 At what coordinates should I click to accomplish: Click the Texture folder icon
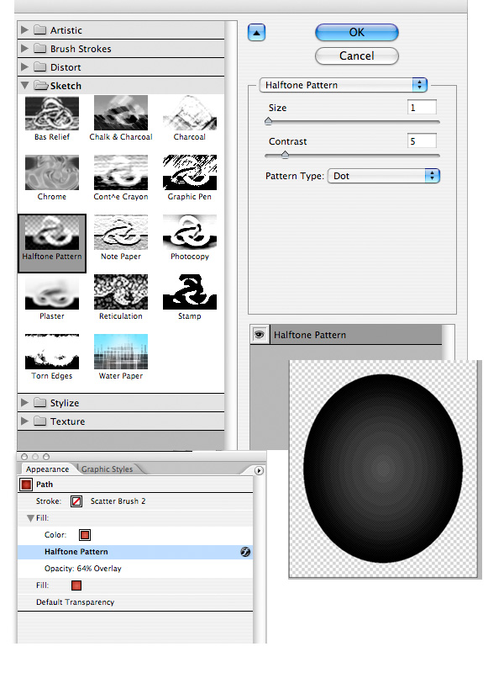coord(39,421)
